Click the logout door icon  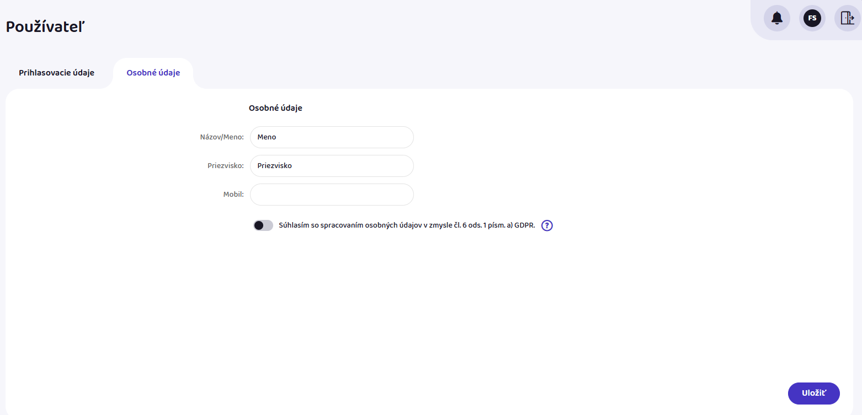coord(847,18)
